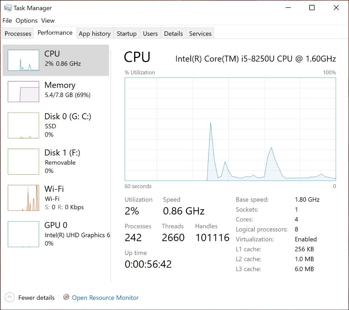Click the Open Resource Monitor shield icon

[x=66, y=297]
